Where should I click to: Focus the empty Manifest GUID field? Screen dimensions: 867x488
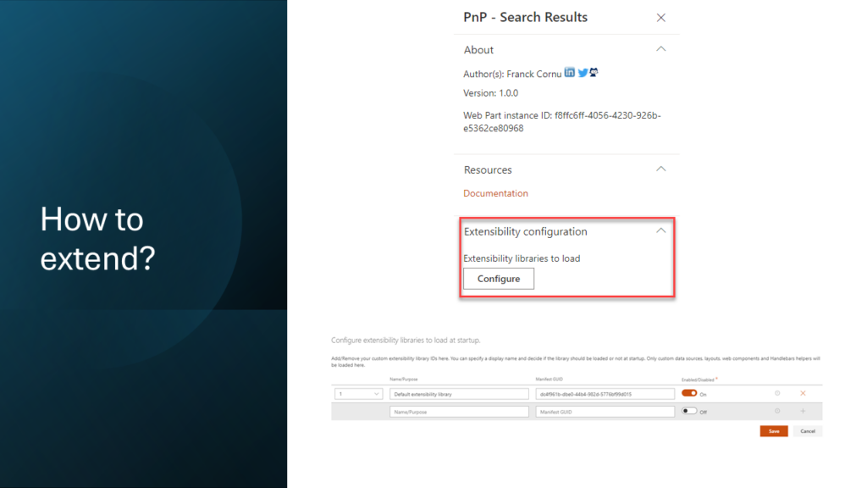605,412
